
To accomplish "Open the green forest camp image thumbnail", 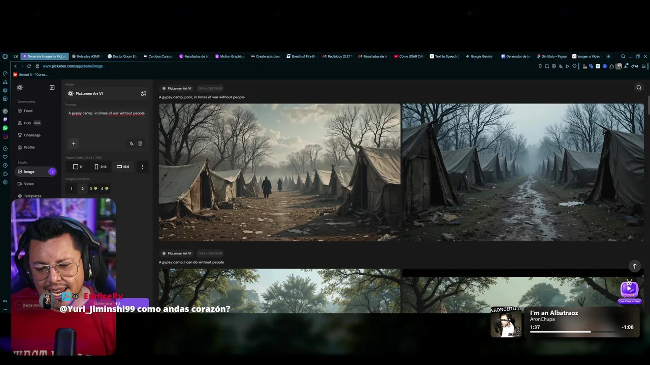I will (279, 290).
